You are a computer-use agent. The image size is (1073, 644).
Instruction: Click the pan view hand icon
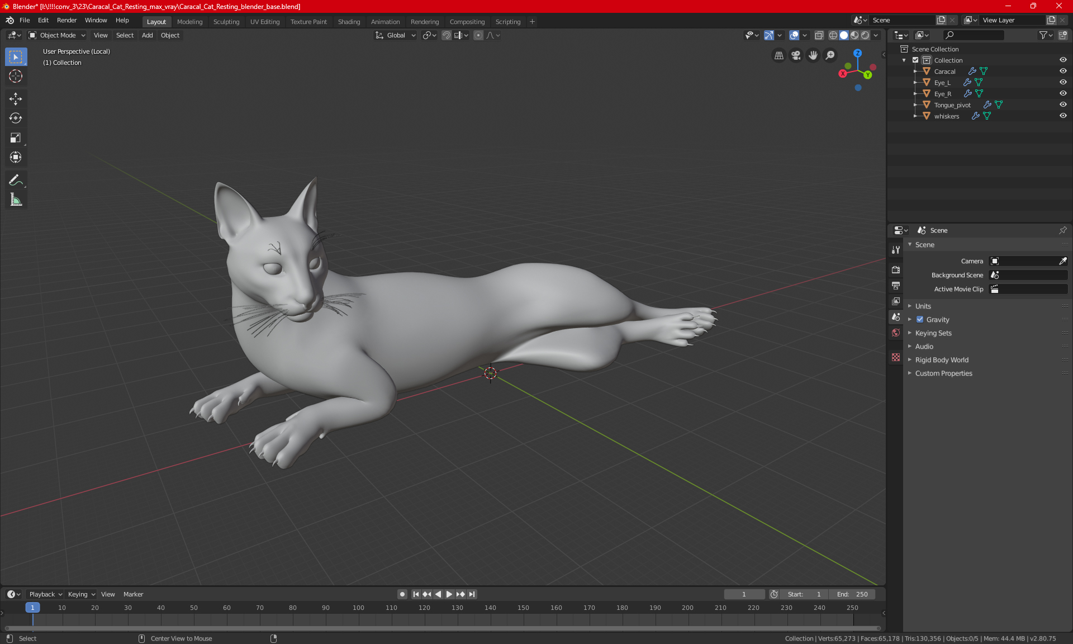(x=813, y=55)
